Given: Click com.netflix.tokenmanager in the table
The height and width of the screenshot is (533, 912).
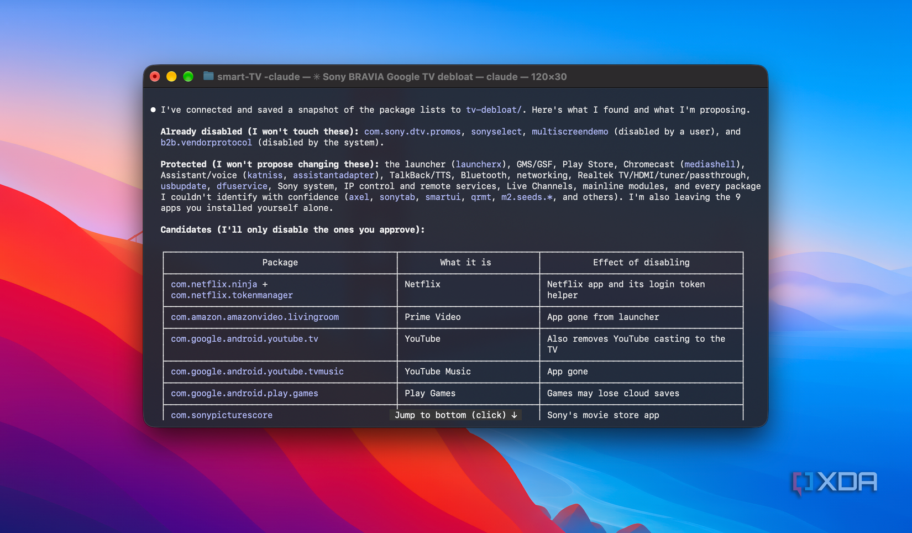Looking at the screenshot, I should click(232, 295).
